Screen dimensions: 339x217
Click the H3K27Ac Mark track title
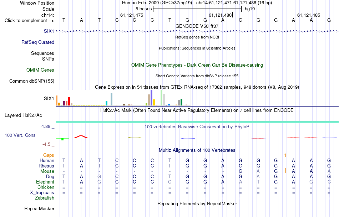[x=197, y=110]
